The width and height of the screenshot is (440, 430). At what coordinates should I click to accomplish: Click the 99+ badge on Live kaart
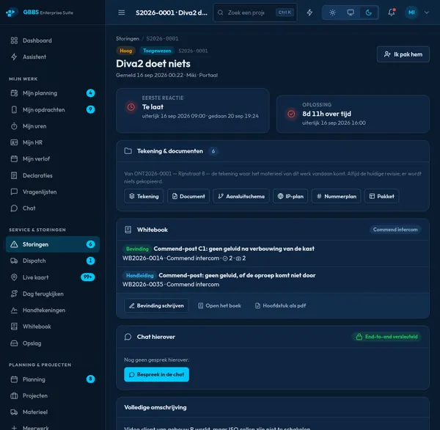[88, 277]
